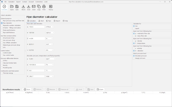Choose Liquid under Calculate for
Image resolution: width=172 pixels, height=107 pixels.
coord(136,28)
